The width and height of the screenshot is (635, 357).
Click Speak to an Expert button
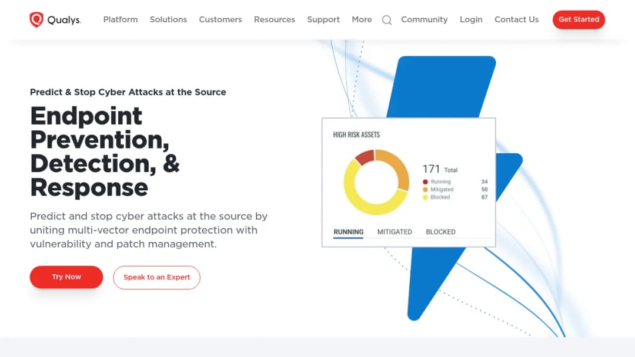click(157, 277)
